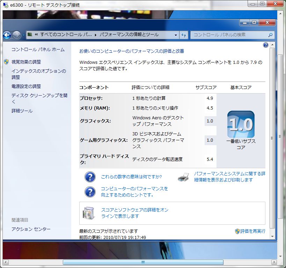Click the グラフィックス: subscore 1.0
The height and width of the screenshot is (268, 286).
[x=210, y=121]
